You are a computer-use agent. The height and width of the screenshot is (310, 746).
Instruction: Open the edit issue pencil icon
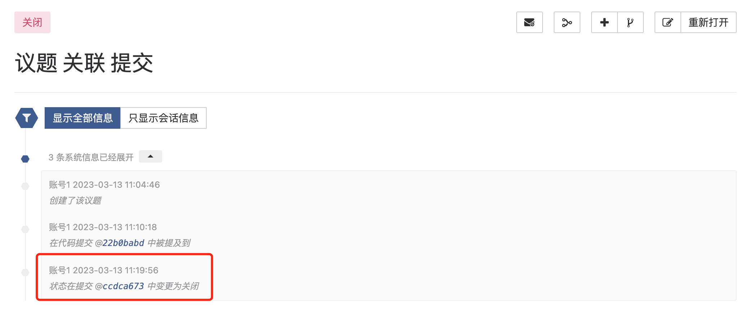(x=667, y=22)
